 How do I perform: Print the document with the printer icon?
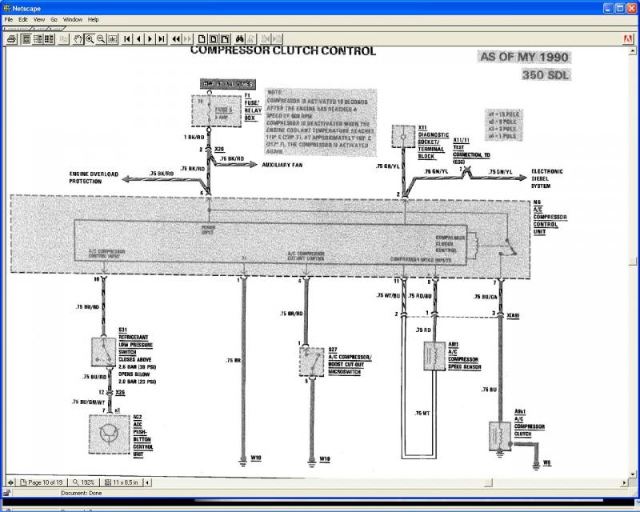11,39
